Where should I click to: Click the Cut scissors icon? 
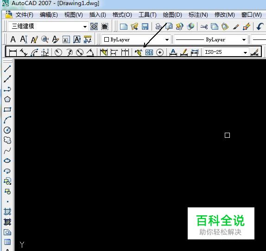[204, 26]
